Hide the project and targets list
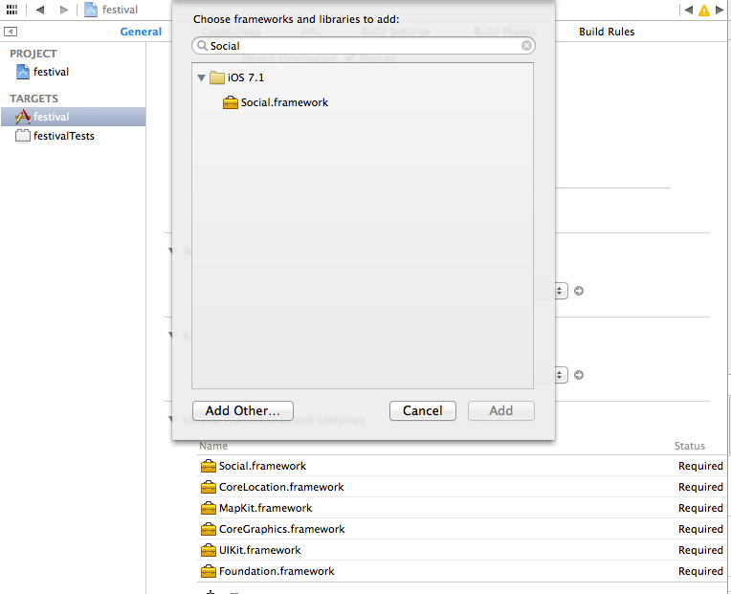The width and height of the screenshot is (731, 594). 11,32
